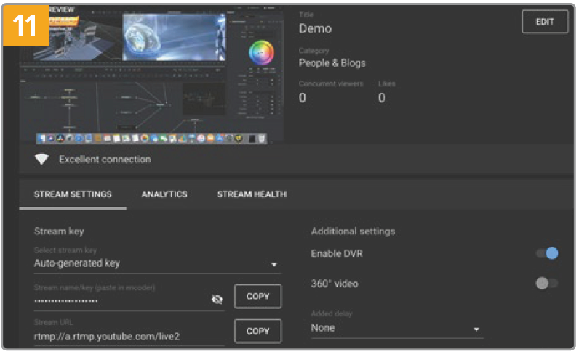This screenshot has width=579, height=354.
Task: Click the color wheel in the stream preview
Action: coord(262,52)
